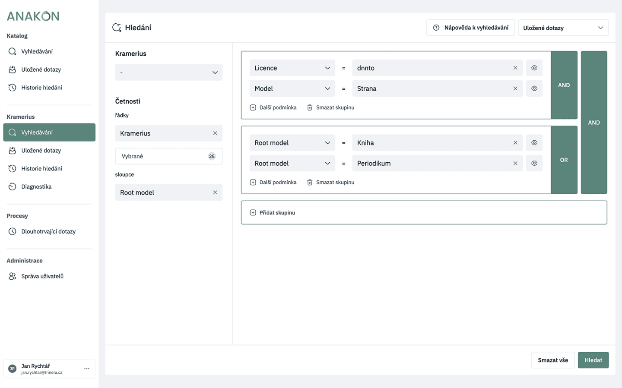Toggle the OR operator of second group
Screen dimensions: 622x388
[x=564, y=160]
